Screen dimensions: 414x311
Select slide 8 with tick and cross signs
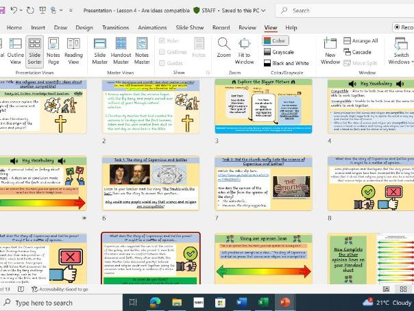(x=371, y=184)
